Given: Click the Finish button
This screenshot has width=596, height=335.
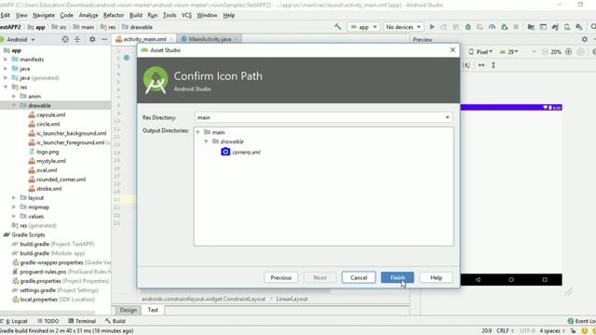Looking at the screenshot, I should click(x=398, y=277).
